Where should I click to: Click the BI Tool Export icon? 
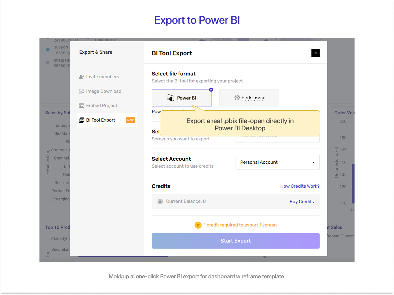point(81,120)
